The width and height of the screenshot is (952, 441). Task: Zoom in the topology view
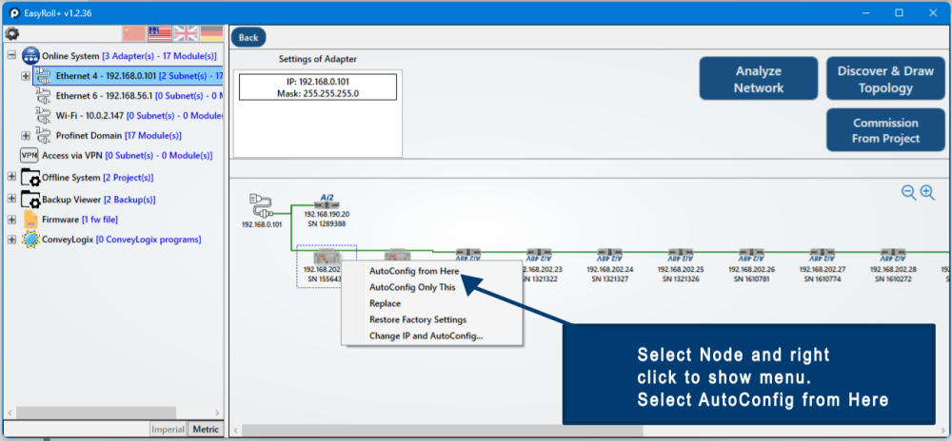[927, 193]
